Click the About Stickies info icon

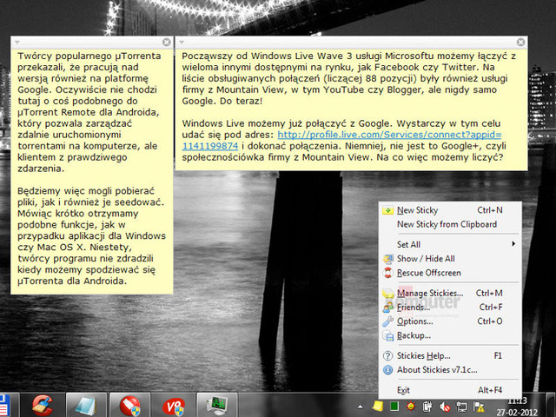click(388, 370)
